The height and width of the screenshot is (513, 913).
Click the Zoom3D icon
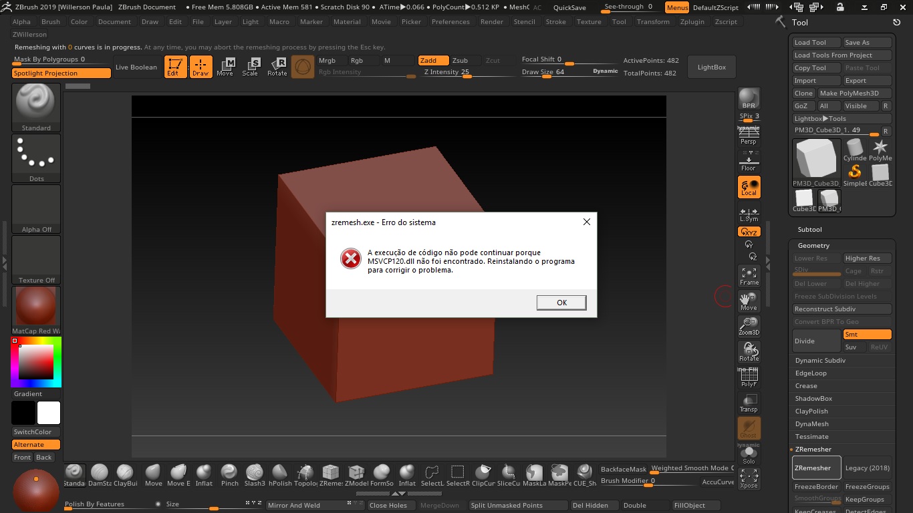click(x=749, y=327)
